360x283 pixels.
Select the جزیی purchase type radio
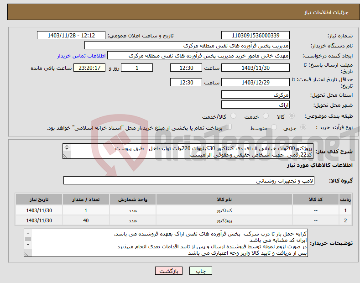(303, 127)
